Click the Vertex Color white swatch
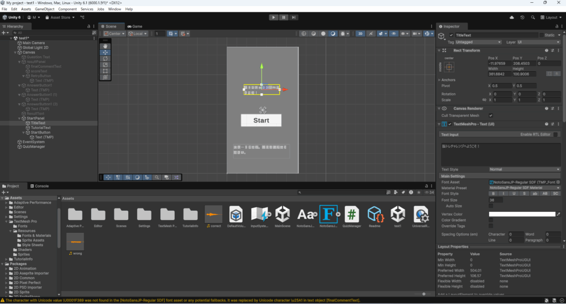The image size is (566, 304). pyautogui.click(x=522, y=214)
